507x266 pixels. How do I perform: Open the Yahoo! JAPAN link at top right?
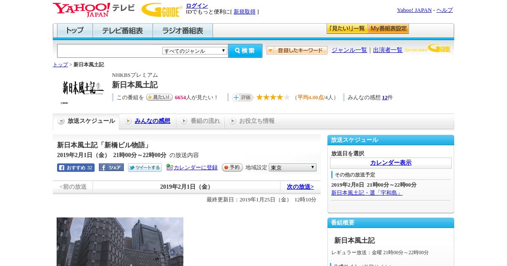tap(414, 10)
